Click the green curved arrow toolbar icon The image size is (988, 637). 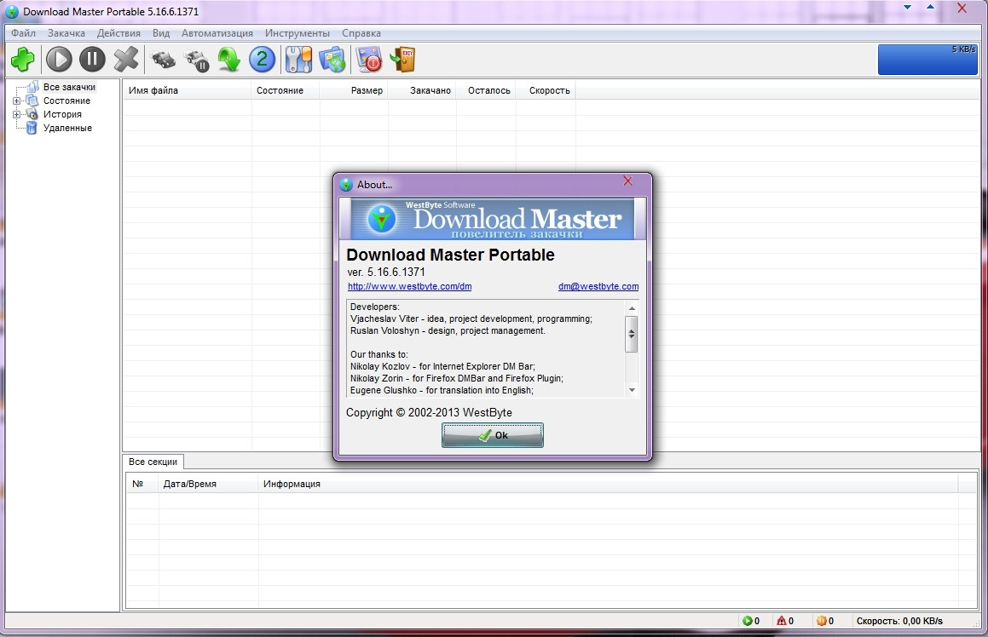click(x=228, y=60)
